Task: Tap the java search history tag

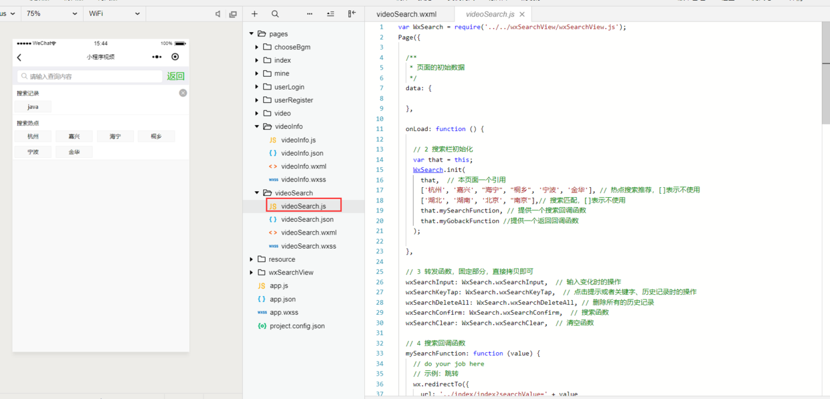Action: pyautogui.click(x=33, y=107)
